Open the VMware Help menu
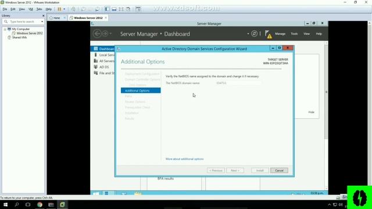 coord(48,9)
